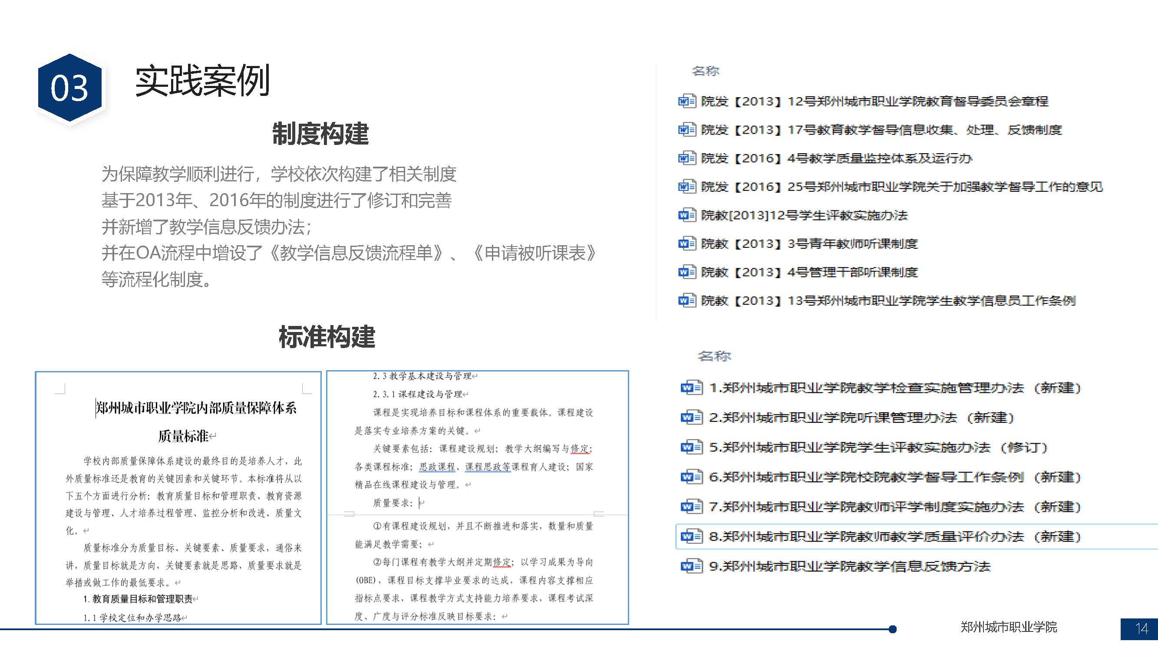Click Word icon for 院发[2013]12号 document
The width and height of the screenshot is (1158, 651).
point(686,101)
